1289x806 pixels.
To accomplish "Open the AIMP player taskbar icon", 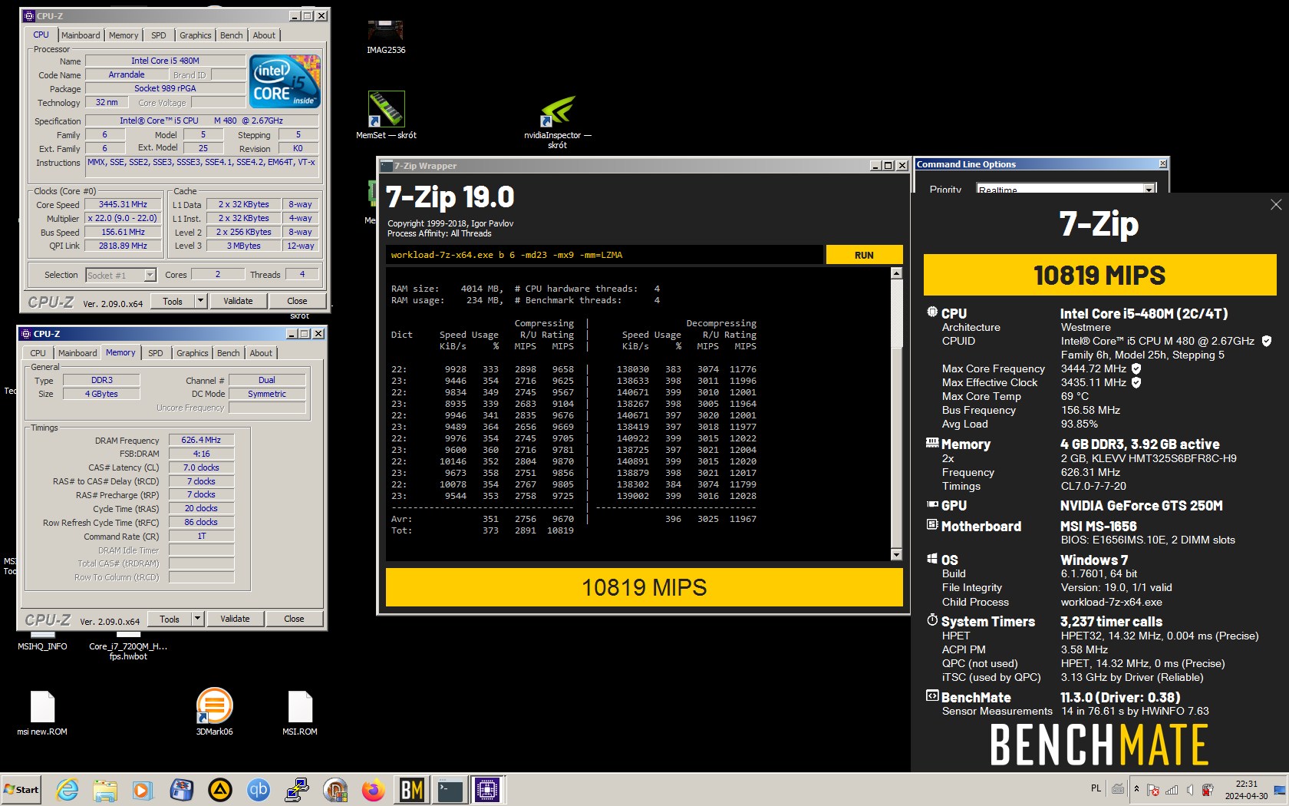I will pyautogui.click(x=220, y=789).
